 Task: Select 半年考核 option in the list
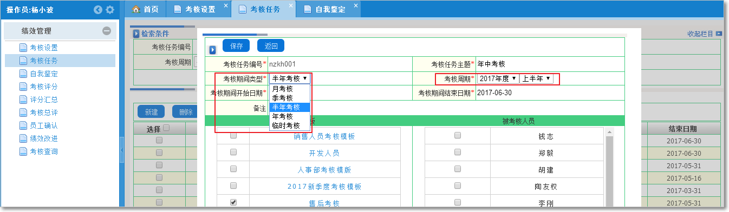tap(290, 107)
